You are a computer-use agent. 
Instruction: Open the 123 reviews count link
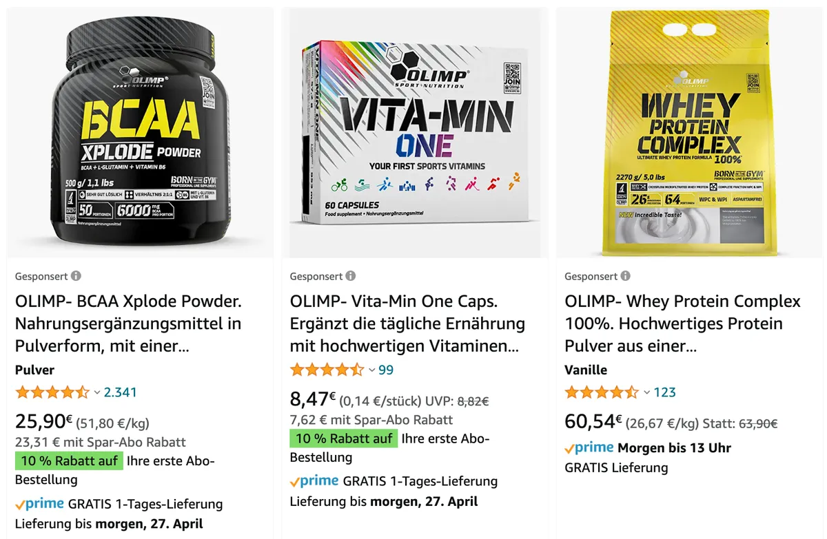[x=665, y=392]
